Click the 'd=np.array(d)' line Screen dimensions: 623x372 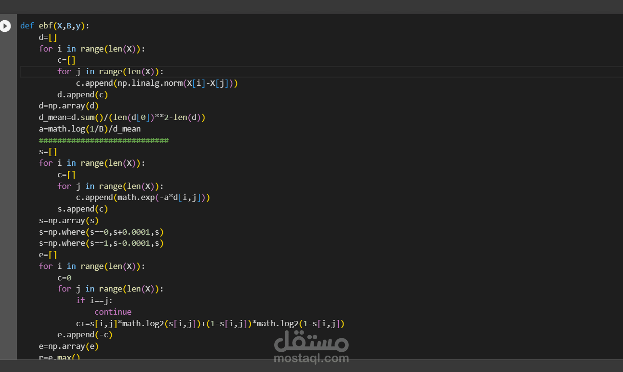tap(69, 106)
